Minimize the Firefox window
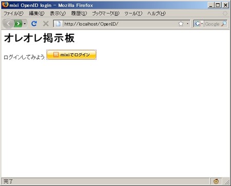The image size is (231, 186). point(210,5)
